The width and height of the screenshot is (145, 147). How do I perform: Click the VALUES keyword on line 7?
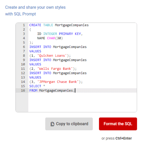pos(35,51)
